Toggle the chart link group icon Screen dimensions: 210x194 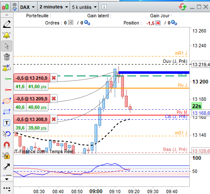pos(14,7)
